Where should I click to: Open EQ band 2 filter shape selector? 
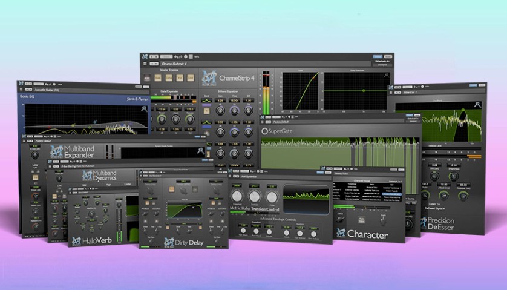coord(206,122)
